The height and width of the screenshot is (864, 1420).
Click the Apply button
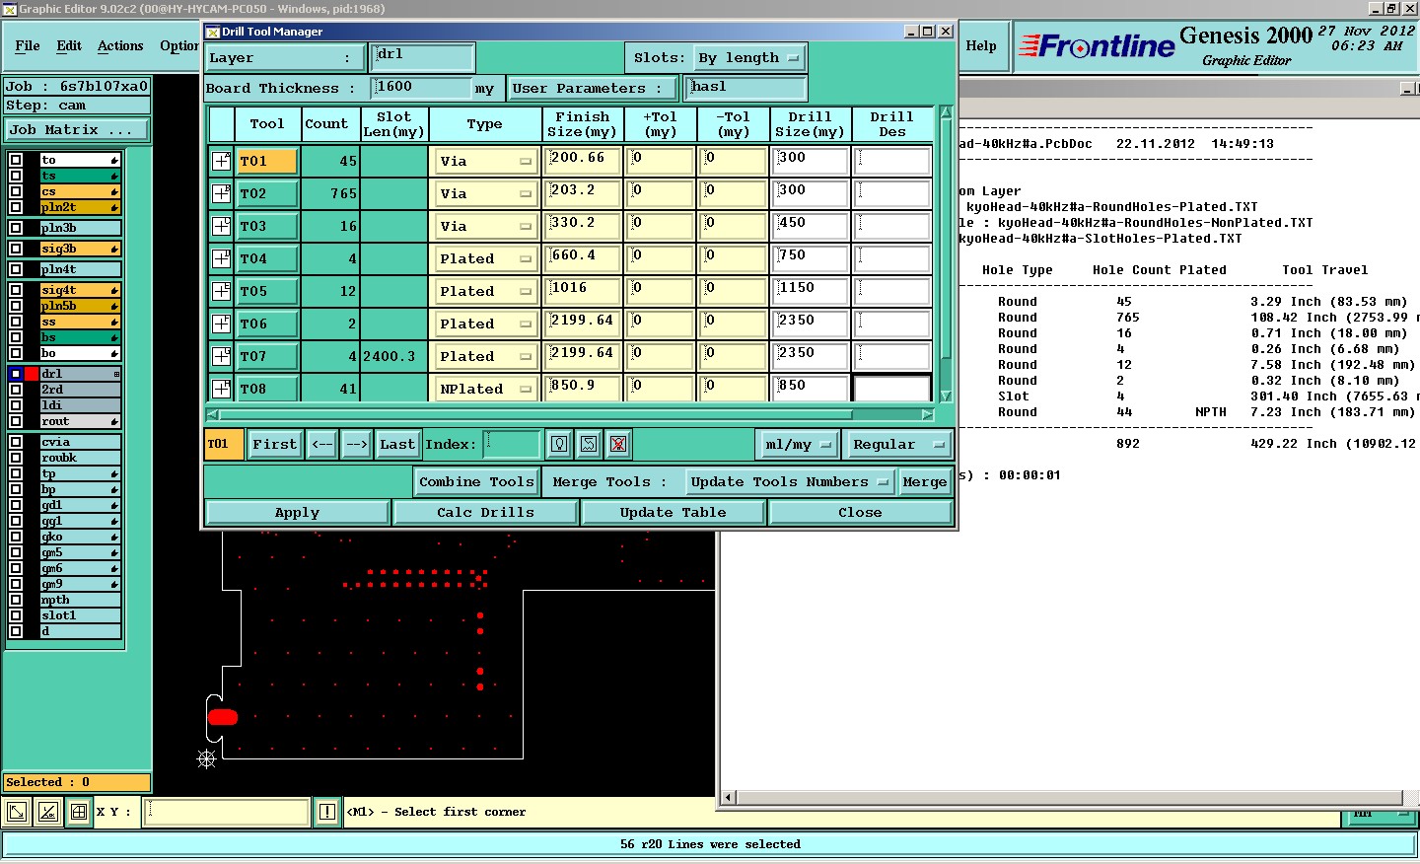(297, 512)
